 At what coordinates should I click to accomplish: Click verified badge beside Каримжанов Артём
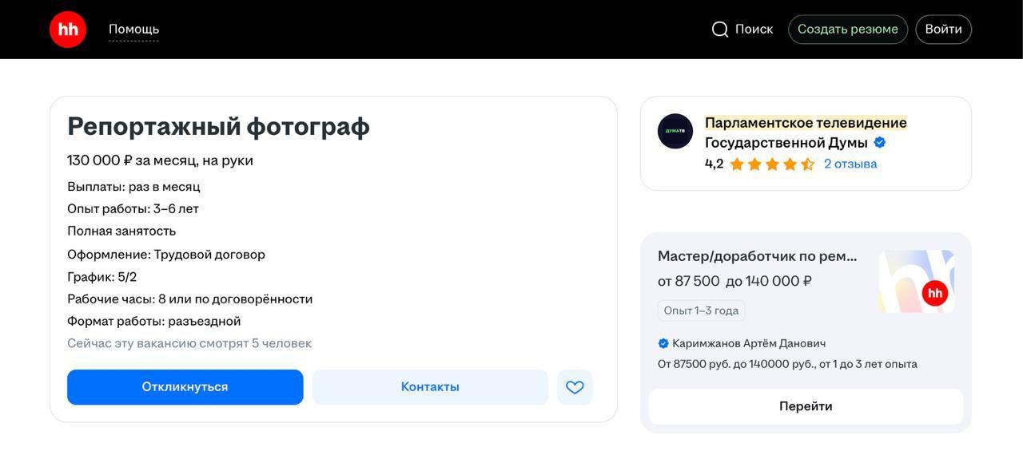pos(663,343)
